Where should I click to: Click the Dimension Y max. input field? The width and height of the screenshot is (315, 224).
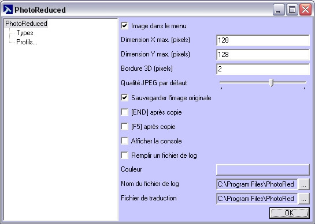(x=263, y=55)
